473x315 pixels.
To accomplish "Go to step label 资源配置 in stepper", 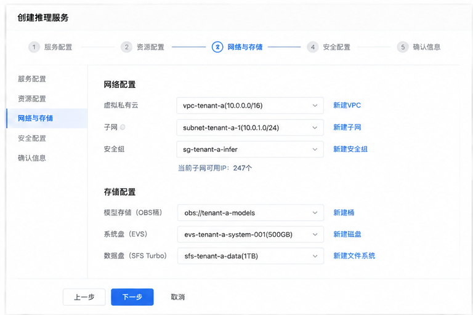I will (150, 47).
